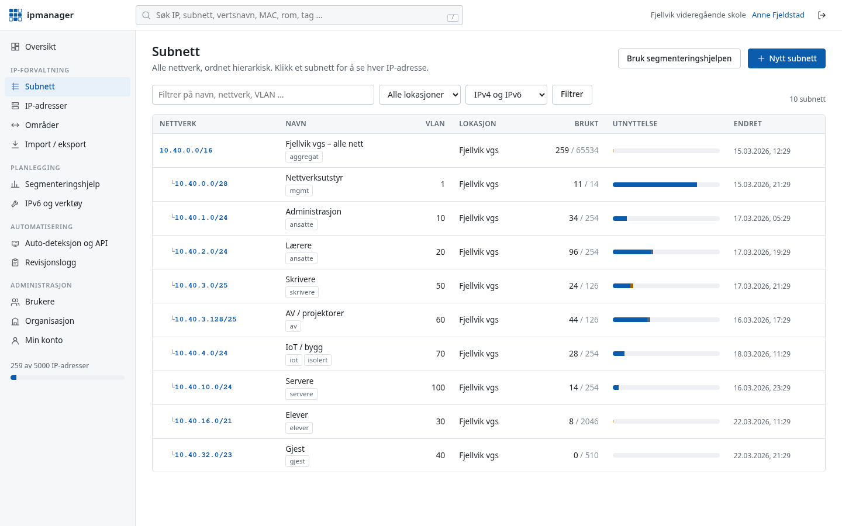The height and width of the screenshot is (526, 842).
Task: Click the 259 av 5000 IP-adresser usage bar
Action: click(x=67, y=378)
